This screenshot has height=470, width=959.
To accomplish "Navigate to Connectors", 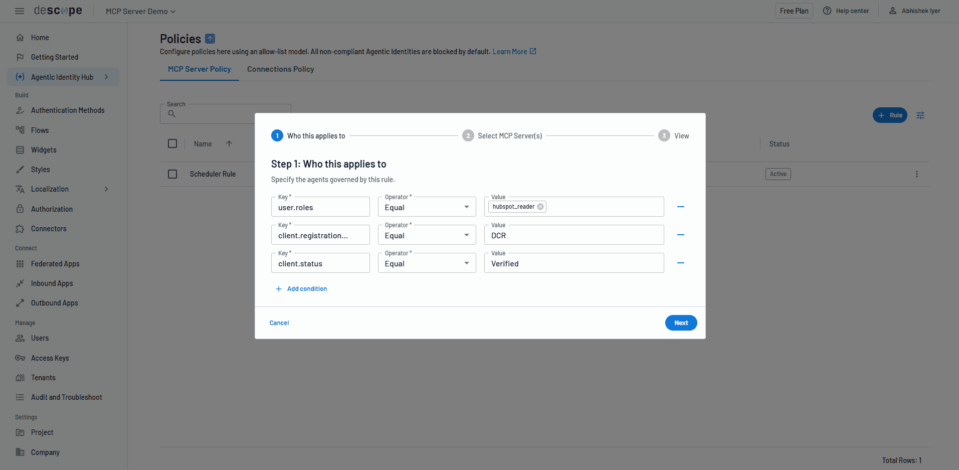I will [x=48, y=228].
